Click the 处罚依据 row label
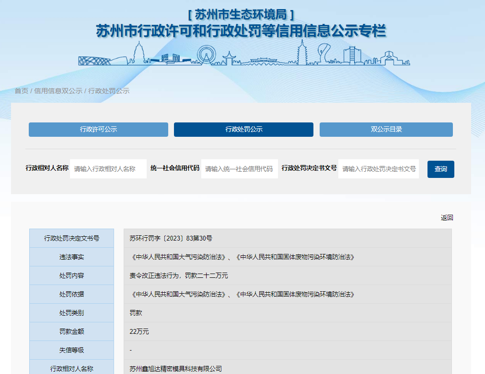Image resolution: width=485 pixels, height=374 pixels. [71, 294]
